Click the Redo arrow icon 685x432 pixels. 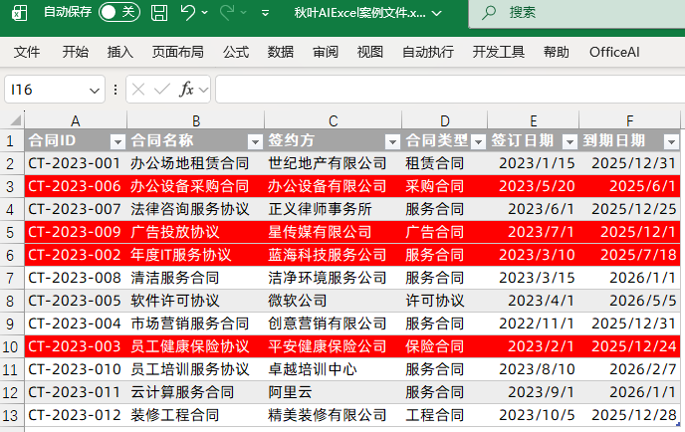tap(227, 12)
